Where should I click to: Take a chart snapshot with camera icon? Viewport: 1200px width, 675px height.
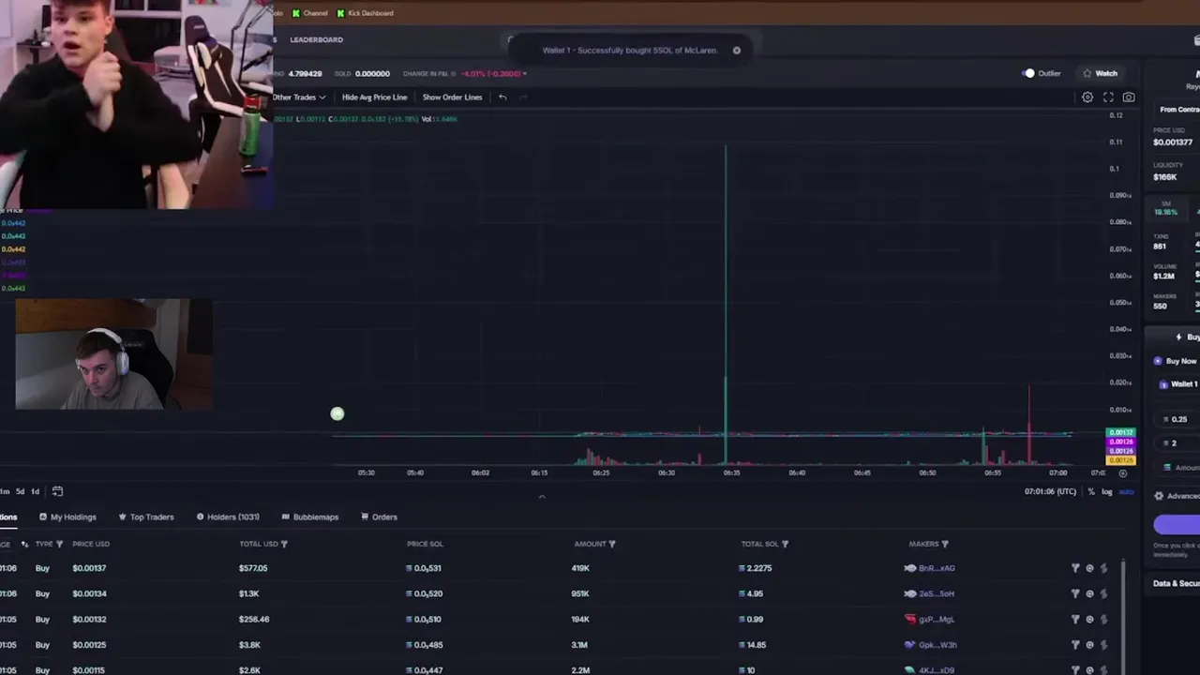(1129, 97)
